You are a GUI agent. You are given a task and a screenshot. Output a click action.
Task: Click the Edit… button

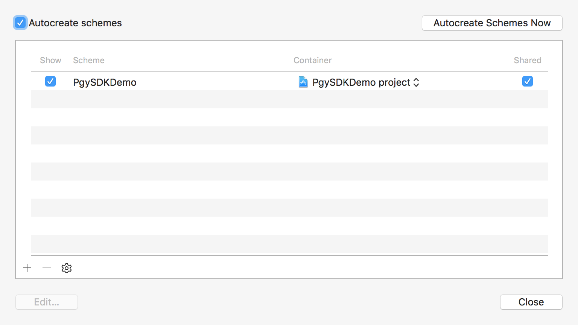tap(47, 302)
